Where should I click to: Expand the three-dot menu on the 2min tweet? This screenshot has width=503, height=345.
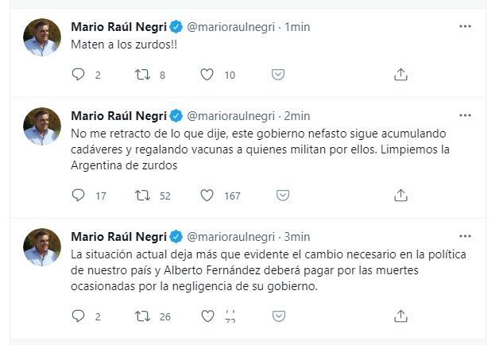(466, 114)
